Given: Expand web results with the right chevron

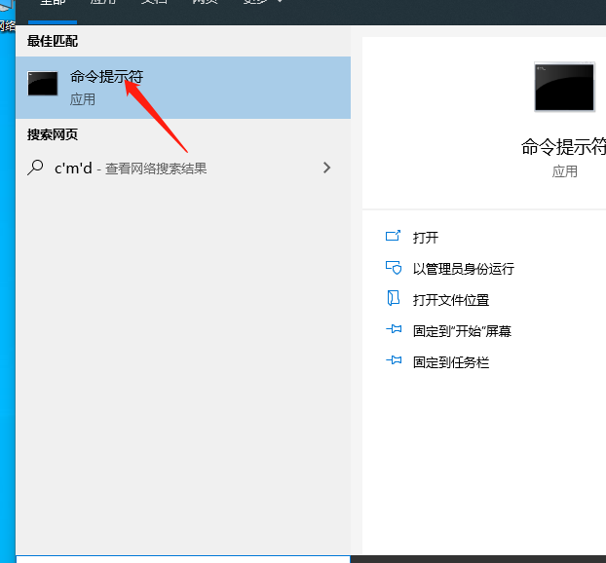Looking at the screenshot, I should tap(326, 168).
